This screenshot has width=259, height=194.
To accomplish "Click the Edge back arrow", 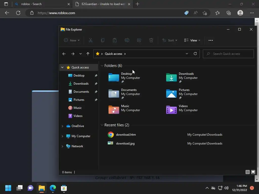I will (x=7, y=13).
